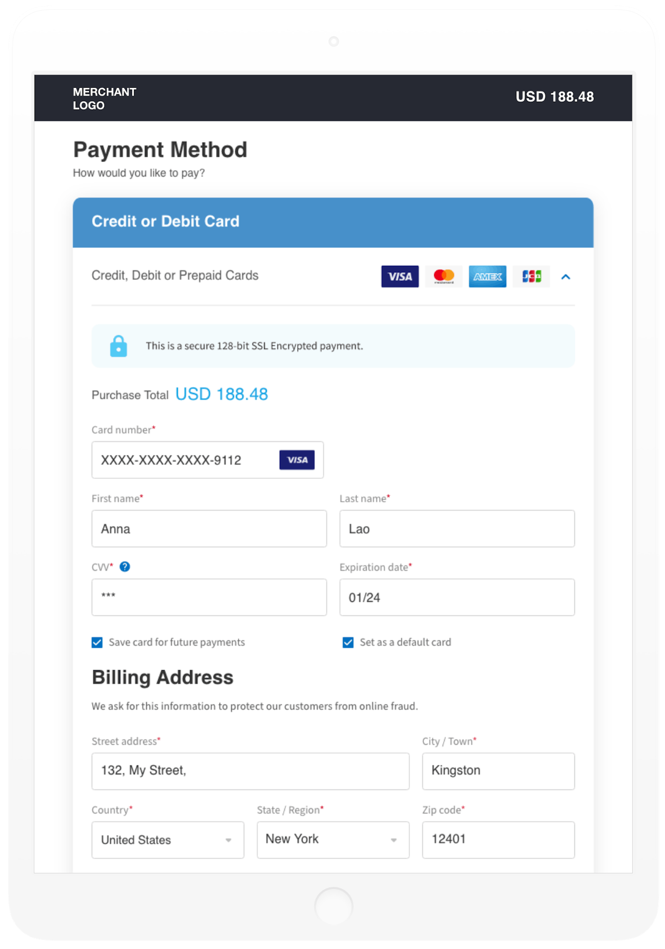The image size is (665, 949).
Task: Click the Expiration date field
Action: click(x=457, y=597)
